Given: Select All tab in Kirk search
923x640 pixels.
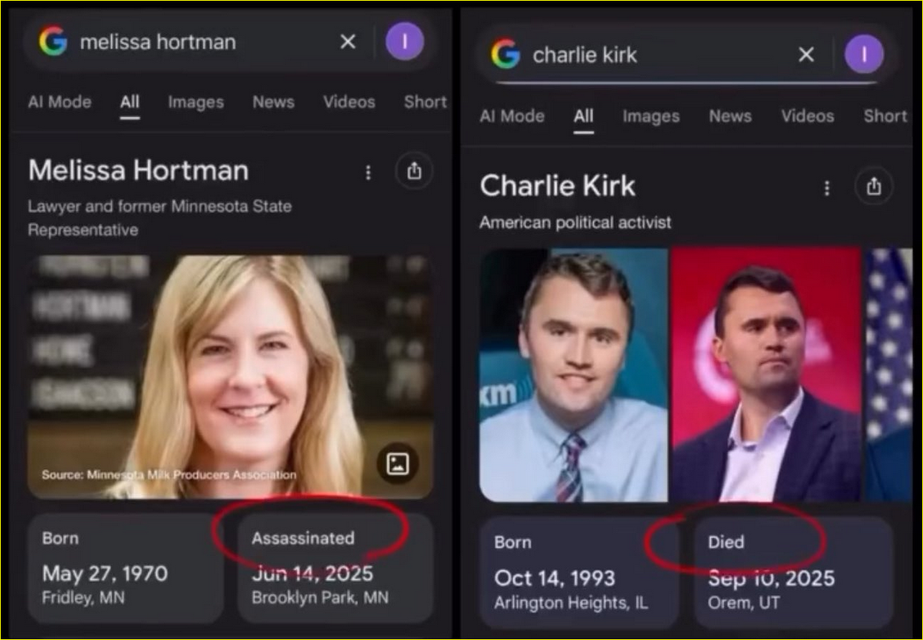Looking at the screenshot, I should (583, 116).
